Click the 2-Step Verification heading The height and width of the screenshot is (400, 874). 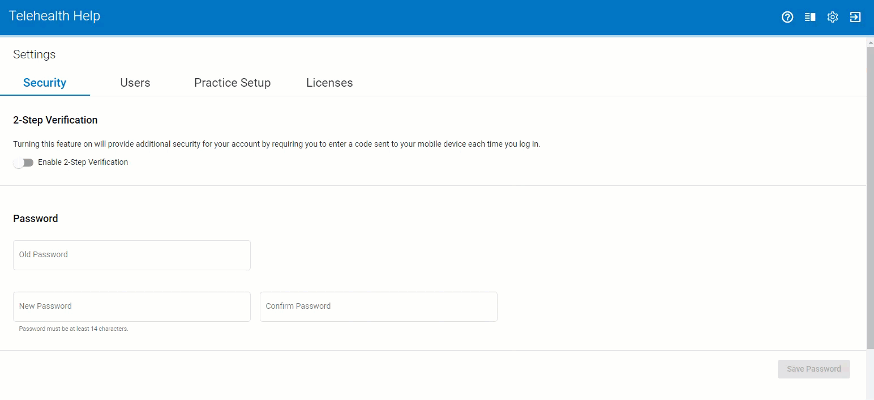pyautogui.click(x=55, y=120)
